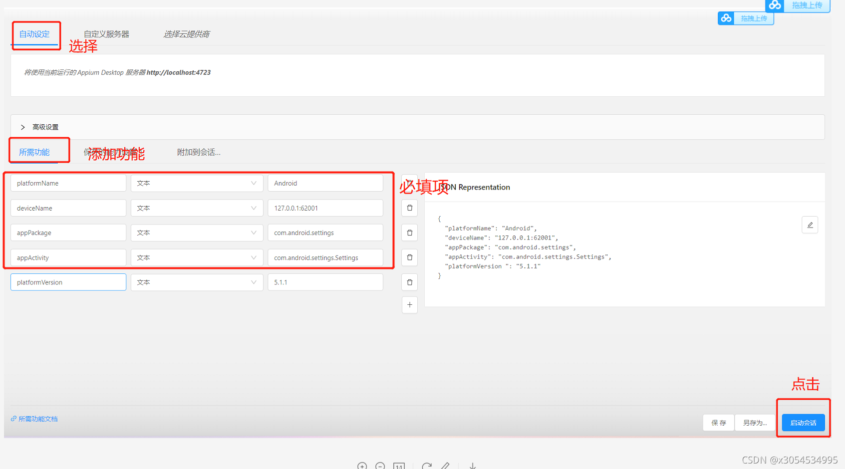Image resolution: width=845 pixels, height=469 pixels.
Task: Open the 附加到会话... tab
Action: [x=199, y=152]
